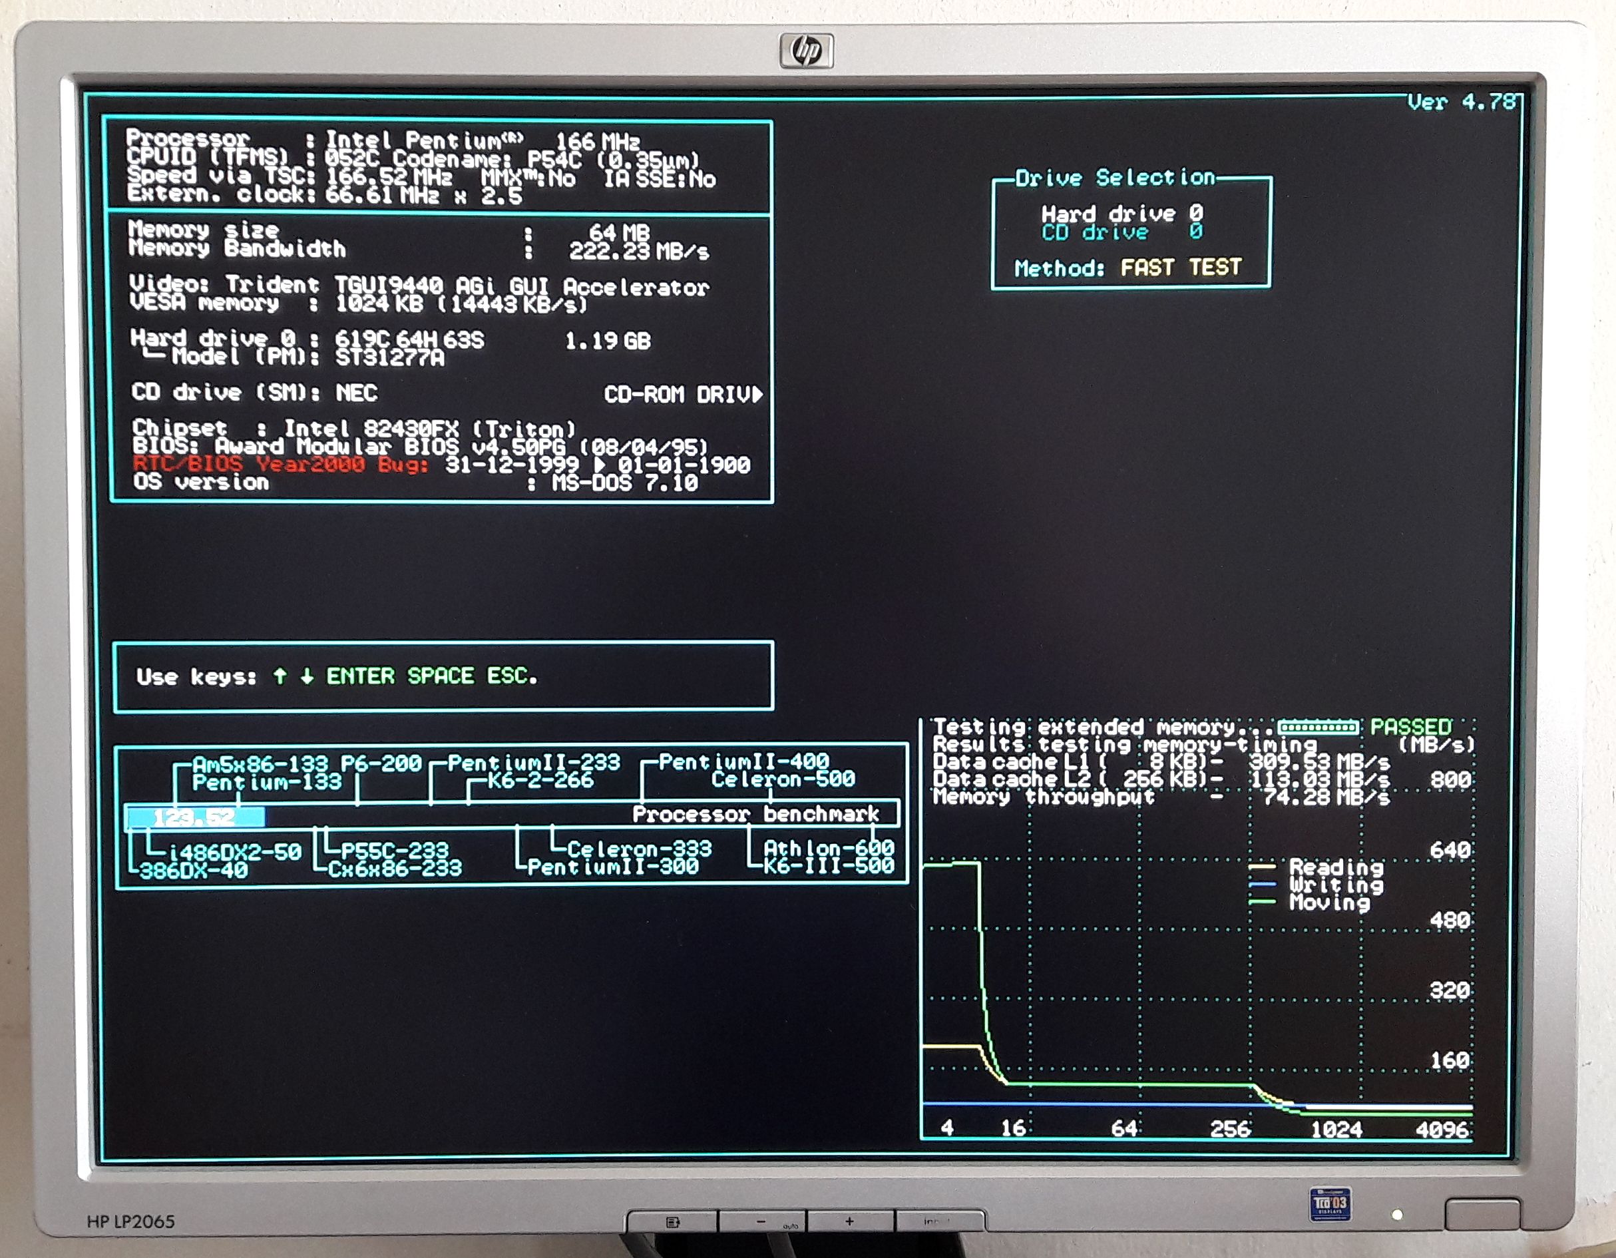This screenshot has width=1616, height=1258.
Task: Click the 'PentiumII-400' benchmark label
Action: [743, 761]
